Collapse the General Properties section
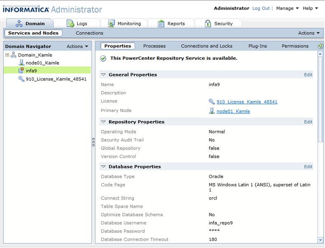The image size is (325, 248). coord(103,75)
